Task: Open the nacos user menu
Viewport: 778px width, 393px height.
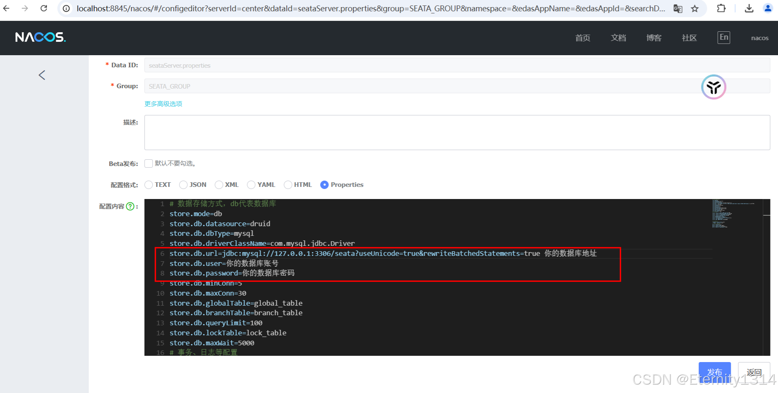Action: pyautogui.click(x=760, y=38)
